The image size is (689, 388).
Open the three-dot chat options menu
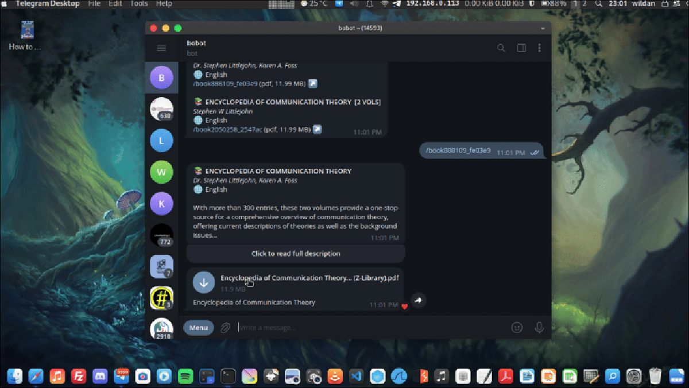(x=539, y=48)
